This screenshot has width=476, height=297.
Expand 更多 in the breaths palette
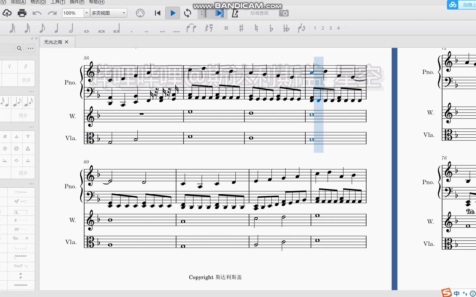26,80
